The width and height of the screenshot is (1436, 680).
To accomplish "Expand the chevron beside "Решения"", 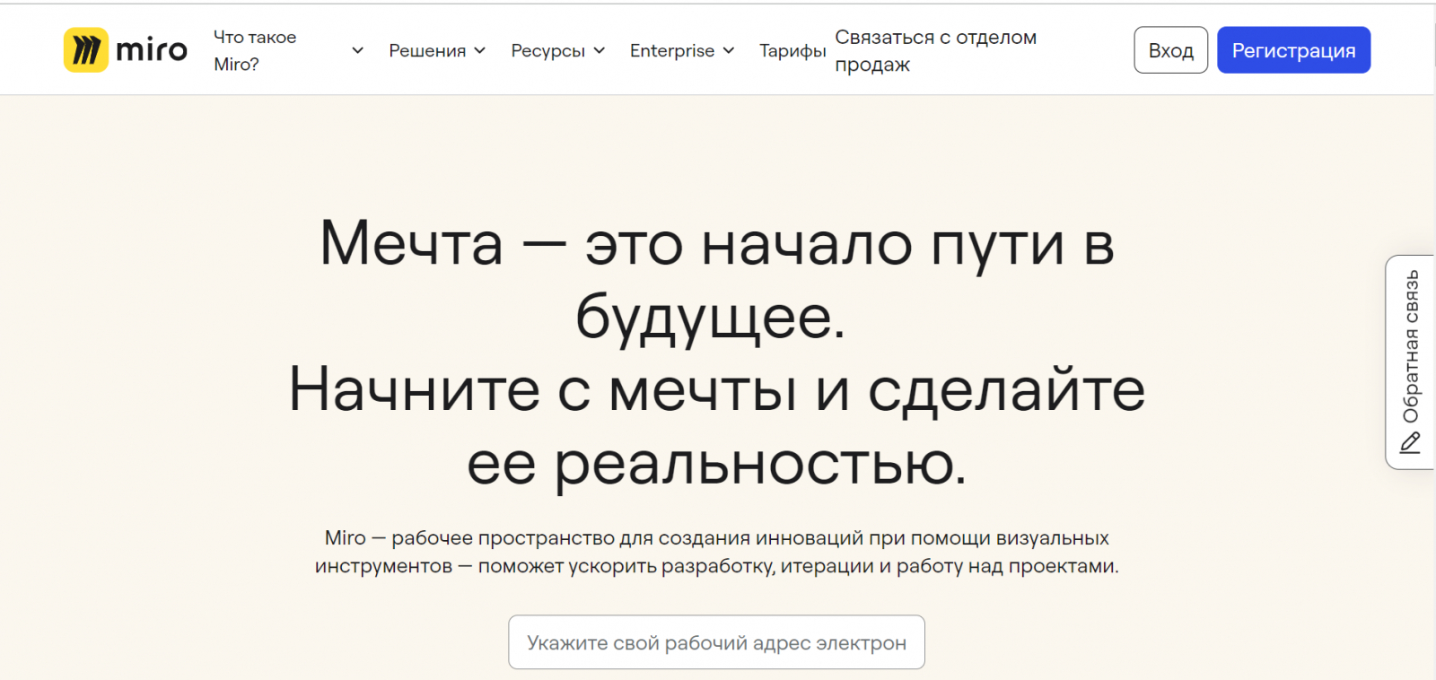I will pyautogui.click(x=479, y=51).
